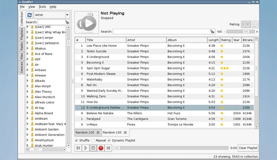Click the red record button
Image resolution: width=277 pixels, height=160 pixels.
click(101, 148)
